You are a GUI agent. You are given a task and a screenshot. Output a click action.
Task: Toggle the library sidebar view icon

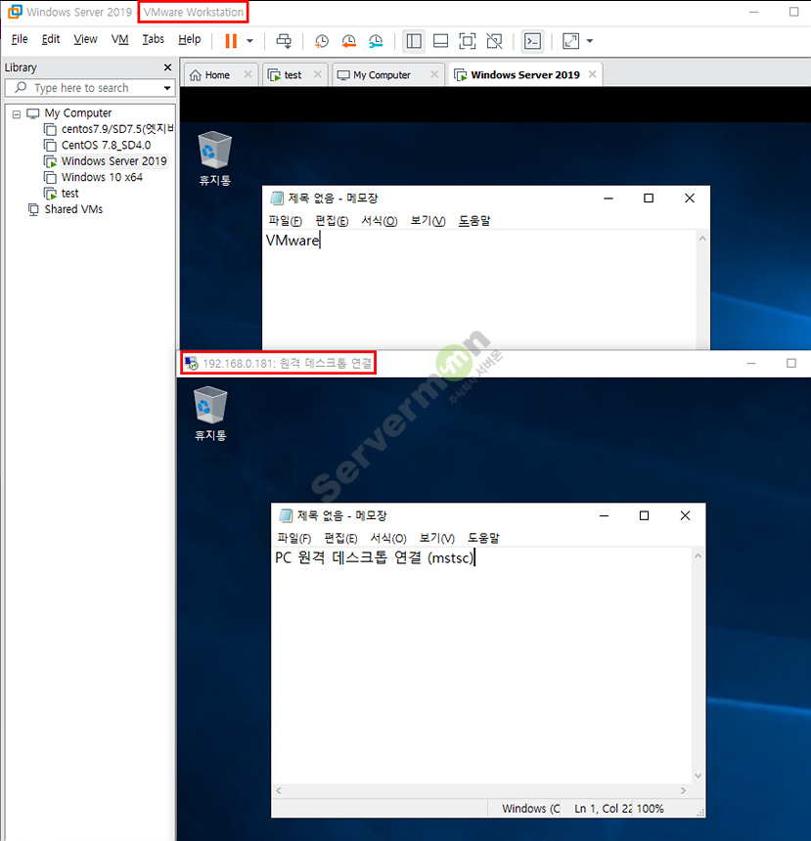414,41
